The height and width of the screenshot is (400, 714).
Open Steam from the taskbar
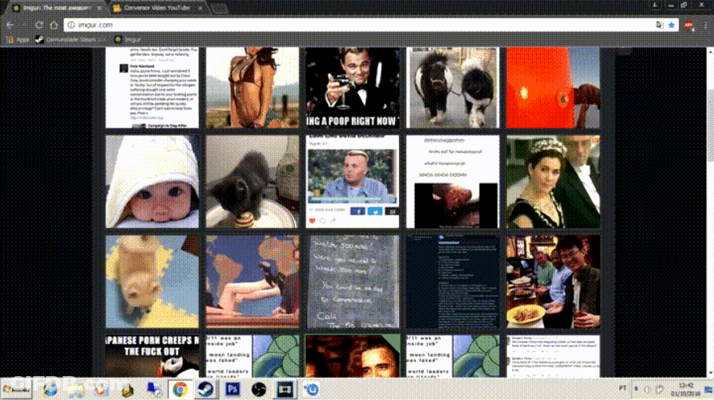coord(205,389)
